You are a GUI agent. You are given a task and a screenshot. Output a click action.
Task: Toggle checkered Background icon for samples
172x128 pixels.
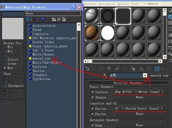pyautogui.click(x=170, y=23)
